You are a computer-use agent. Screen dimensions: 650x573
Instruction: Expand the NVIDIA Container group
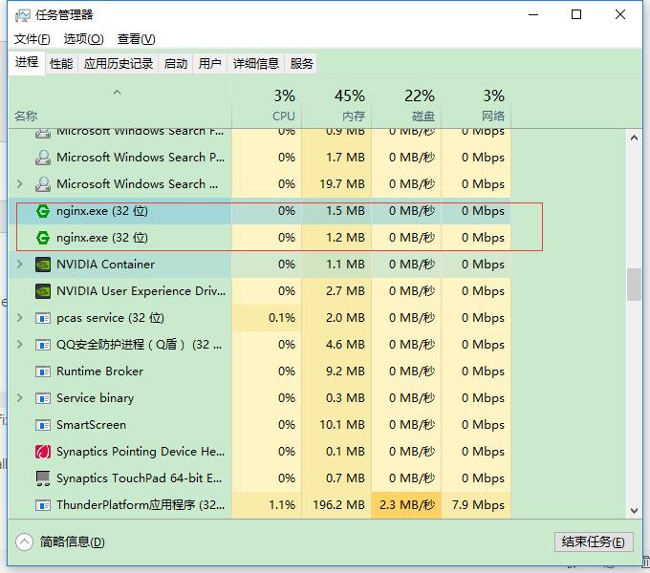pos(19,265)
